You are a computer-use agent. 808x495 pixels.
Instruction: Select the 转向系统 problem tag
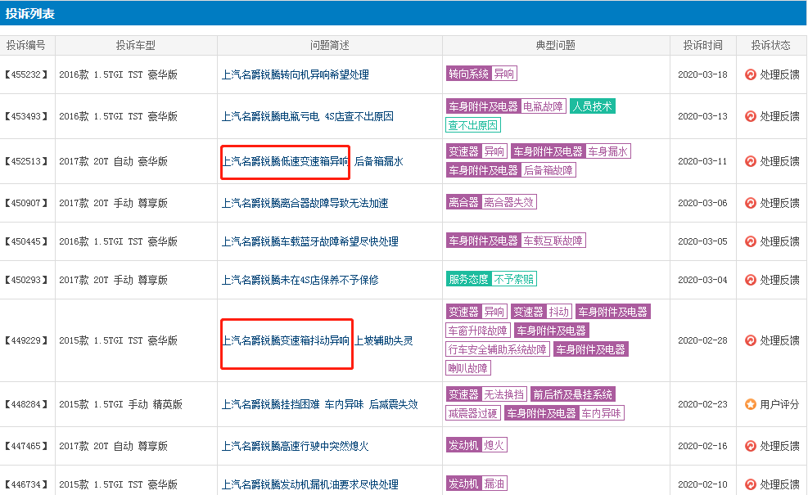point(468,74)
